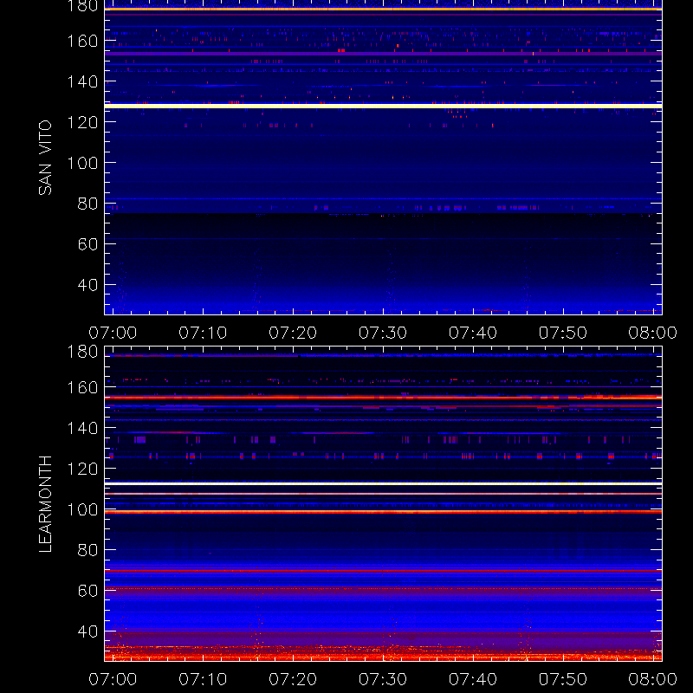Click the 07:20 time label under San Vito plot
This screenshot has width=693, height=693.
pos(293,333)
